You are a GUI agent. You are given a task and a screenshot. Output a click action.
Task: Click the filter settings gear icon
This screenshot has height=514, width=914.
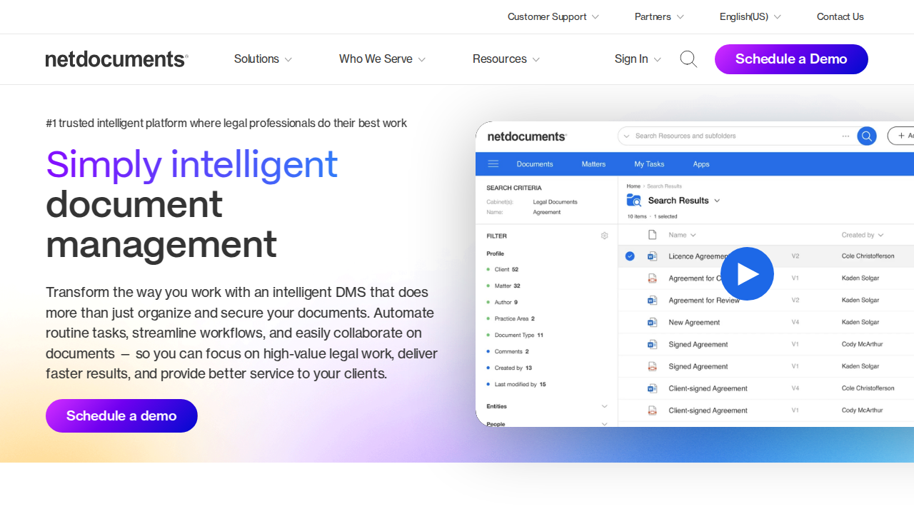[604, 236]
